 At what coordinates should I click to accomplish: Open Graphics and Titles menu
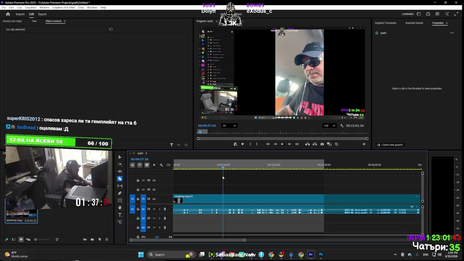tap(63, 8)
